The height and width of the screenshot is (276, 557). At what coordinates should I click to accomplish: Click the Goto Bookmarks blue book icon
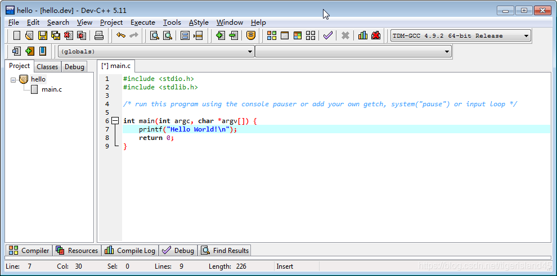click(43, 51)
